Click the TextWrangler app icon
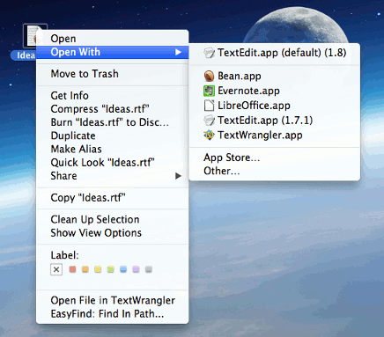 [x=209, y=136]
